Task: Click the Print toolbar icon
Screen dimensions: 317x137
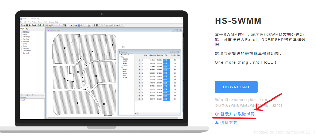Action: pyautogui.click(x=29, y=25)
